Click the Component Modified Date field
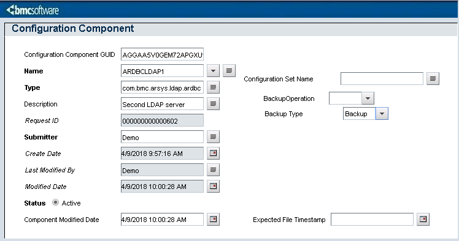The height and width of the screenshot is (241, 459). [162, 220]
